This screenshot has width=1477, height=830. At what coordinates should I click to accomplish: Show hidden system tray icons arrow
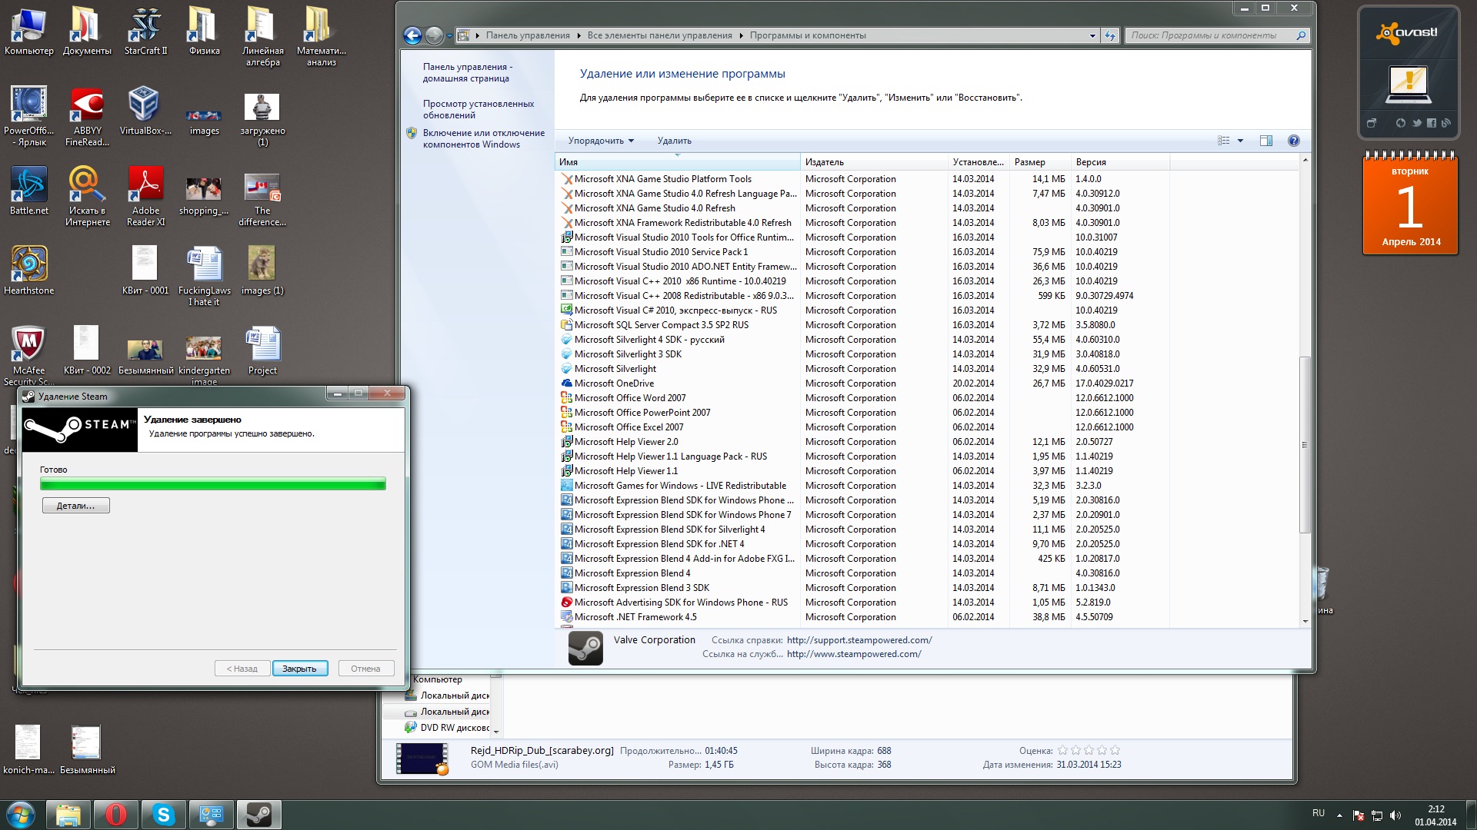click(1339, 815)
